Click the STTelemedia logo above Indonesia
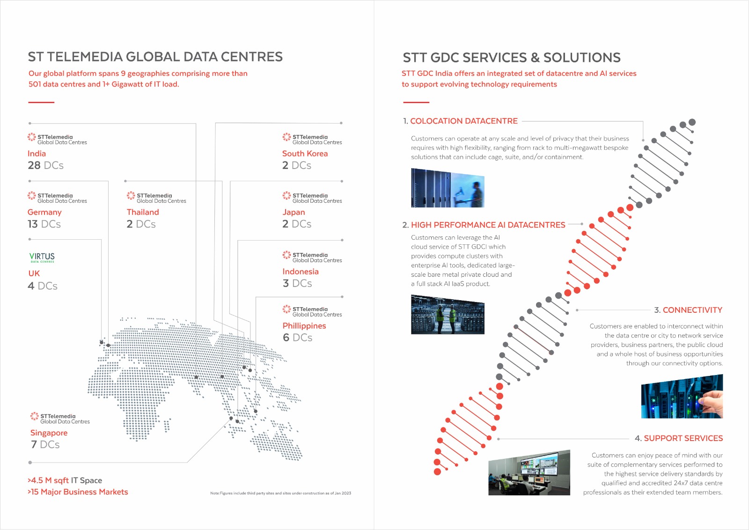 [312, 257]
